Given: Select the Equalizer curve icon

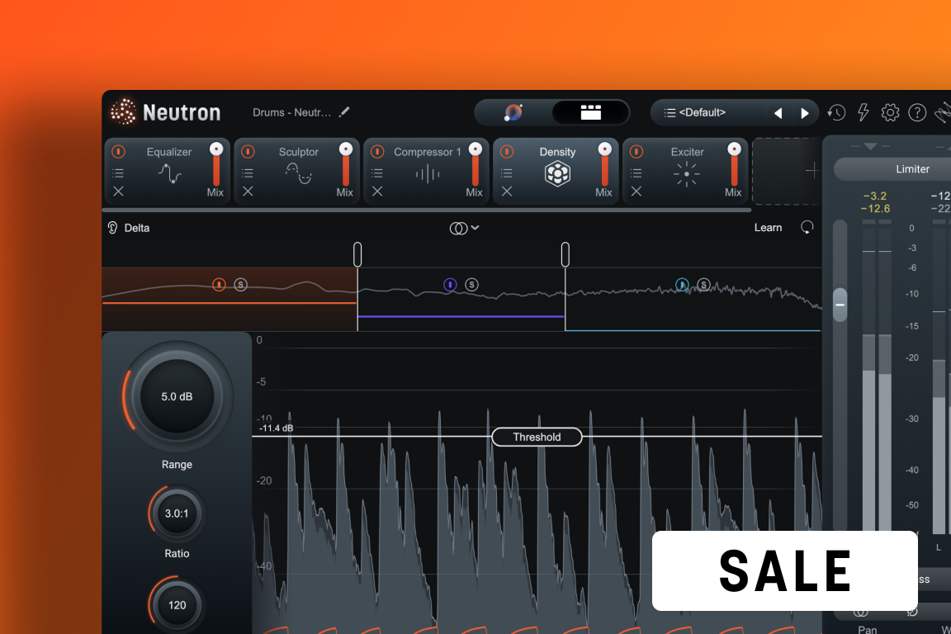Looking at the screenshot, I should pos(169,174).
